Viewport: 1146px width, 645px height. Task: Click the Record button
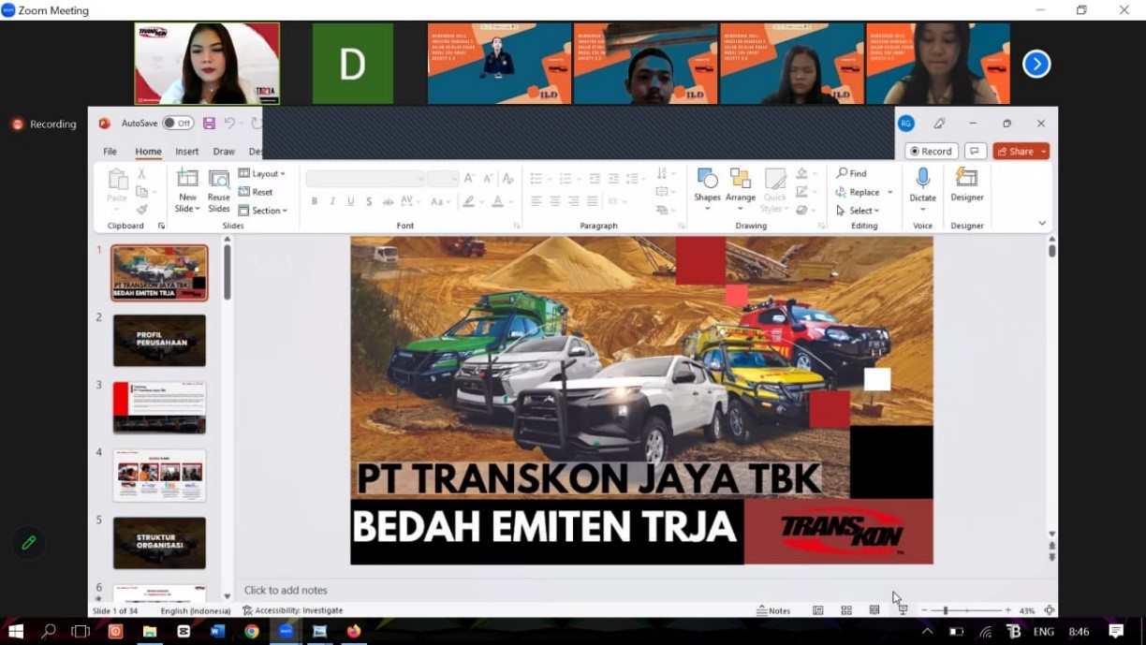pyautogui.click(x=931, y=152)
